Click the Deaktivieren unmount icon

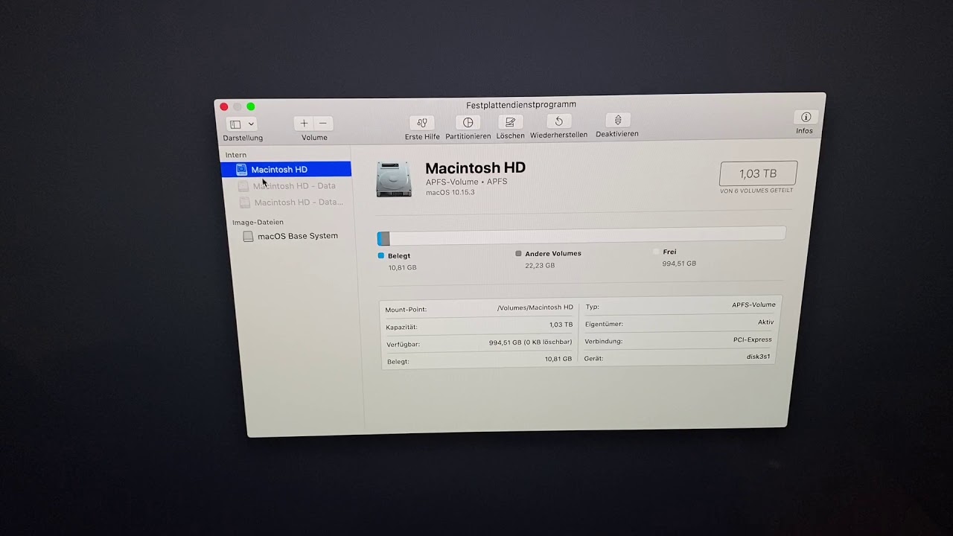coord(617,121)
